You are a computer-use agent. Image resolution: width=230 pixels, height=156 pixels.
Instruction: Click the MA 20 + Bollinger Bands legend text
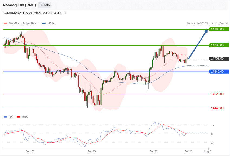coord(24,24)
